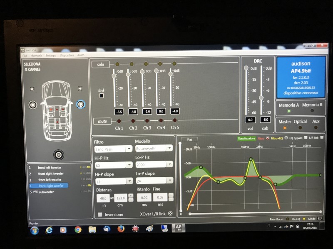
Task: Click the Equalizzatore view button
Action: (246, 139)
